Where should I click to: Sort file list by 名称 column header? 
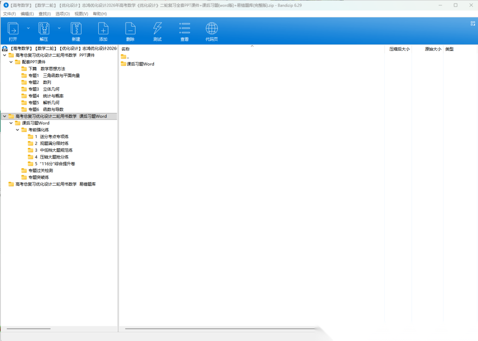[126, 49]
